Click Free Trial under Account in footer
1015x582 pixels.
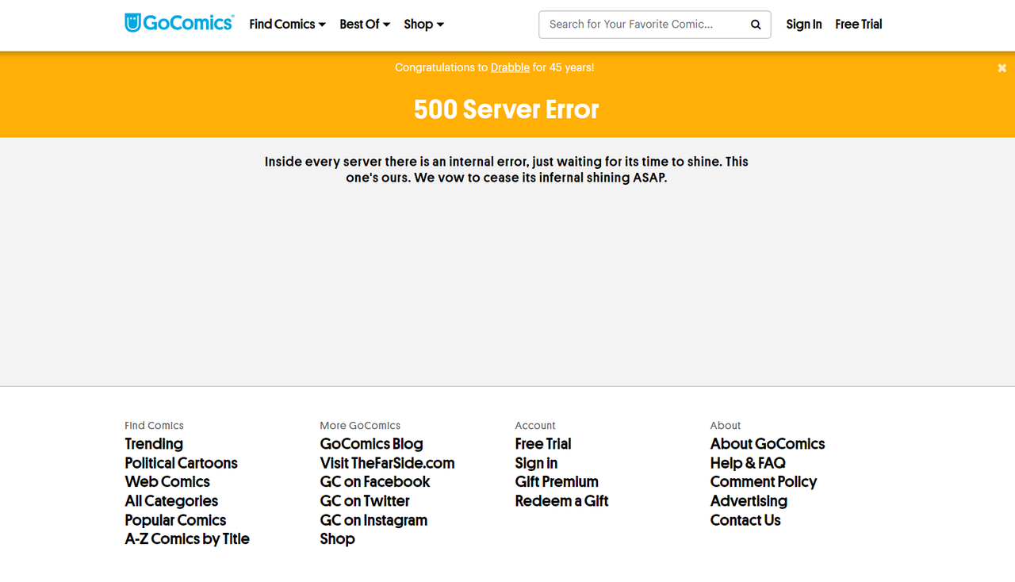click(543, 444)
